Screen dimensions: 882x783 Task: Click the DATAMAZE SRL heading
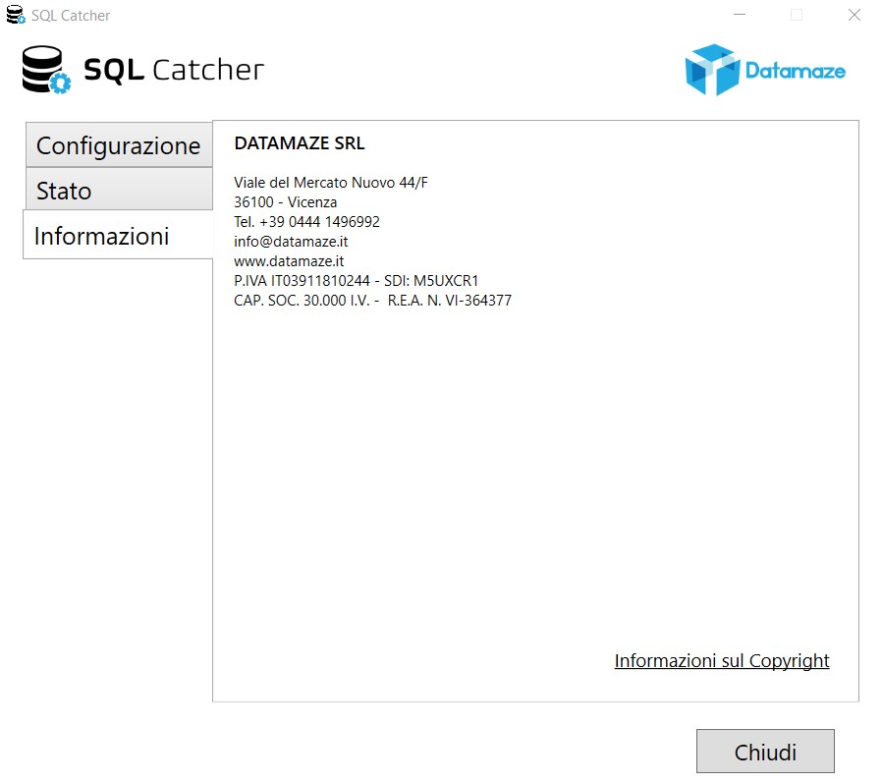[300, 143]
